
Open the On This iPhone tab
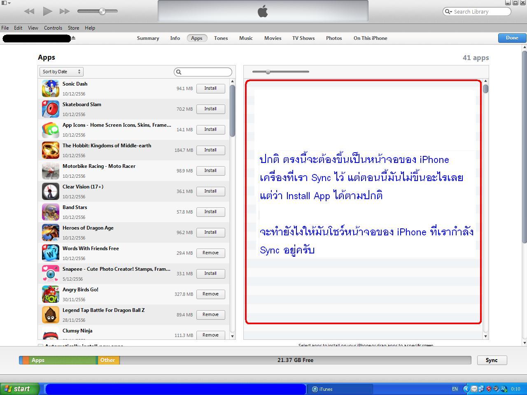click(370, 38)
